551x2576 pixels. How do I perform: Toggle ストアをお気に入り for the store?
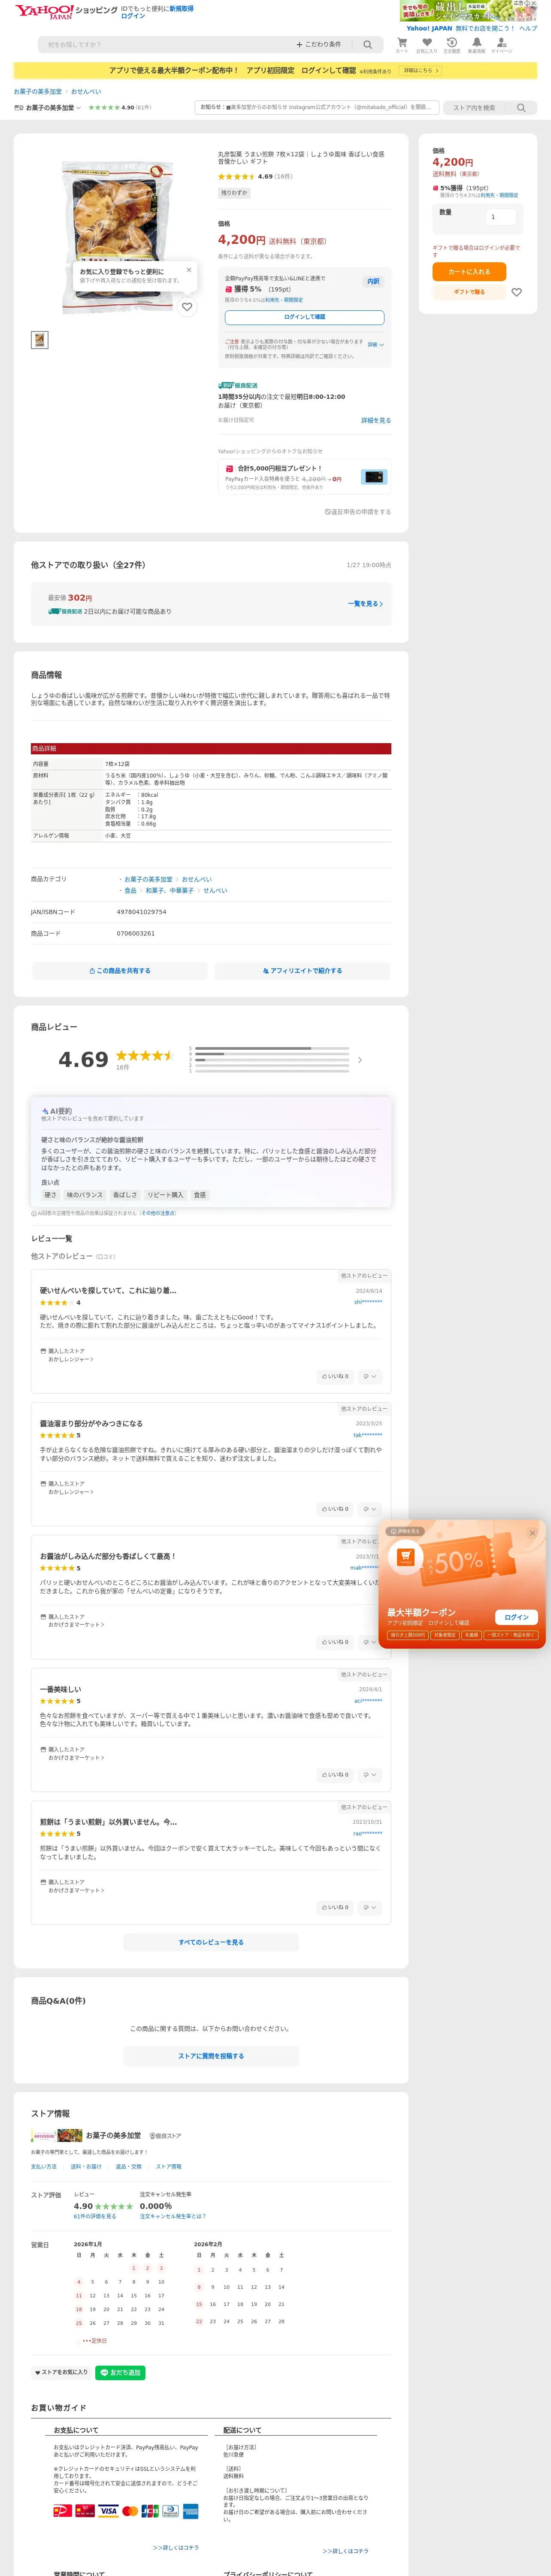[62, 2372]
